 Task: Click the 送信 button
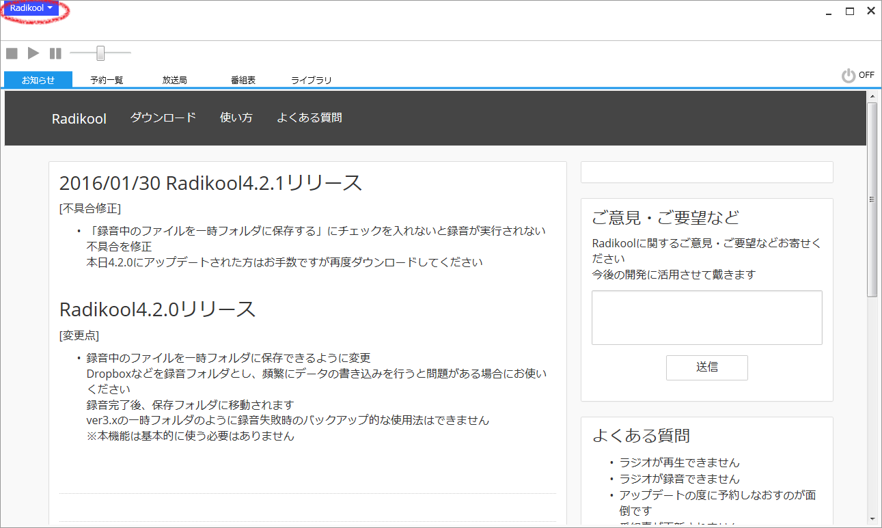(x=707, y=367)
